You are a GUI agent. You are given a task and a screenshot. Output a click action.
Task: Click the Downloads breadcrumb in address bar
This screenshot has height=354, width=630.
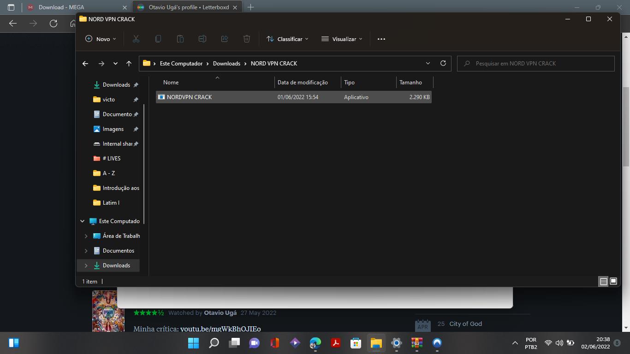point(226,64)
